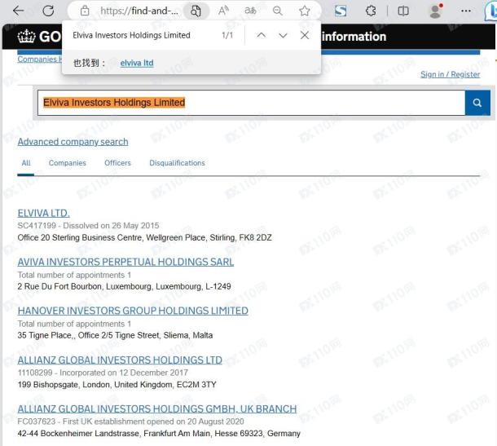The image size is (497, 446).
Task: Close the find-on-page bar
Action: 305,35
